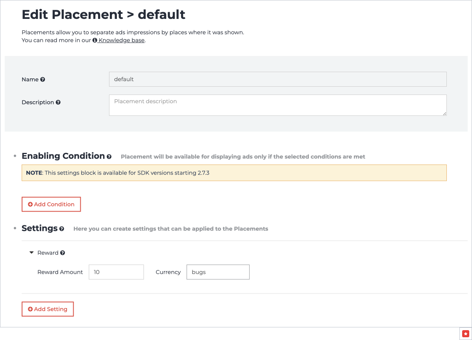
Task: Select the Currency field containing bugs
Action: pyautogui.click(x=218, y=272)
